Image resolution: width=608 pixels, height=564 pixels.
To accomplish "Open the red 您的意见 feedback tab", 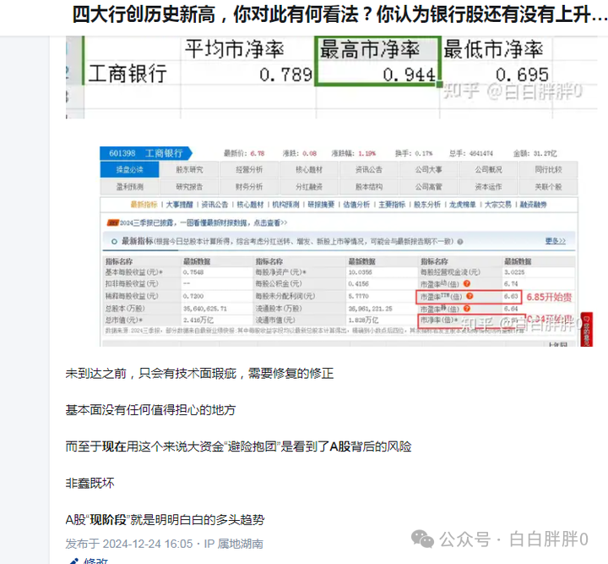I will [x=586, y=329].
